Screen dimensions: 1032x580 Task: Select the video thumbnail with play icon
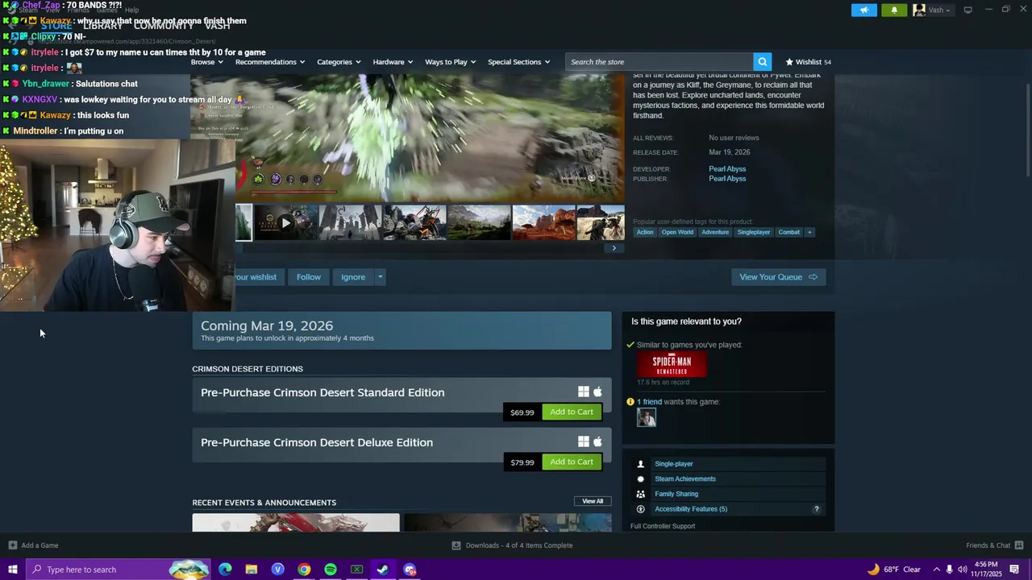pos(285,223)
